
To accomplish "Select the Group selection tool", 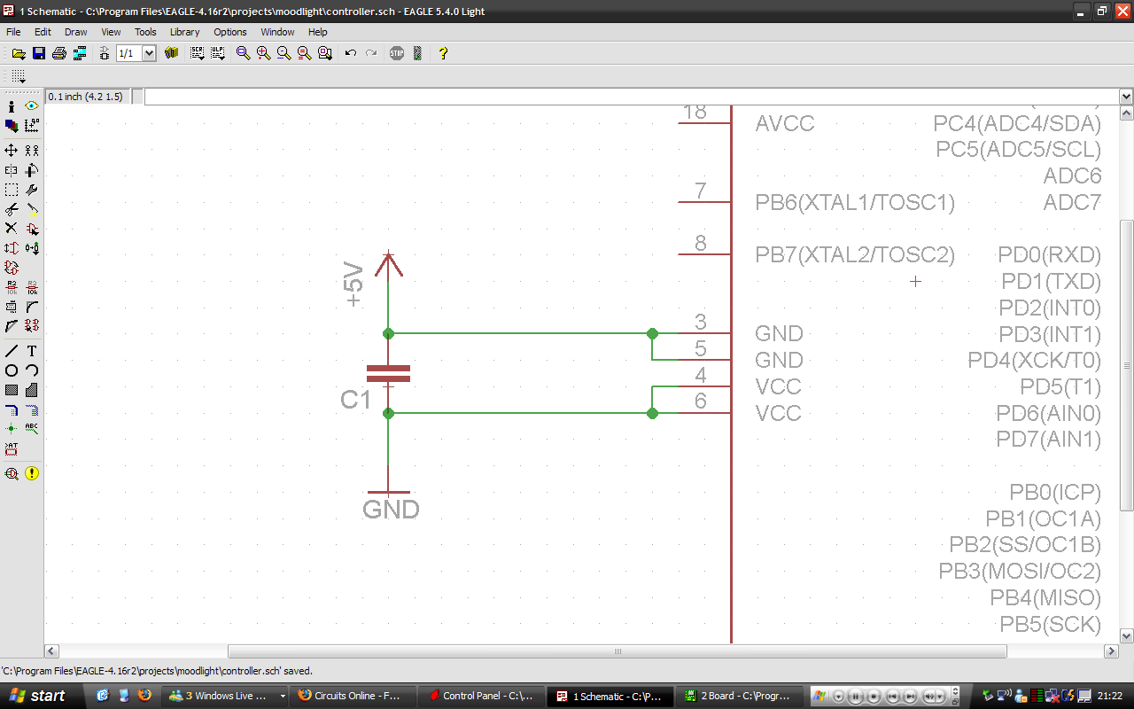I will coord(12,190).
